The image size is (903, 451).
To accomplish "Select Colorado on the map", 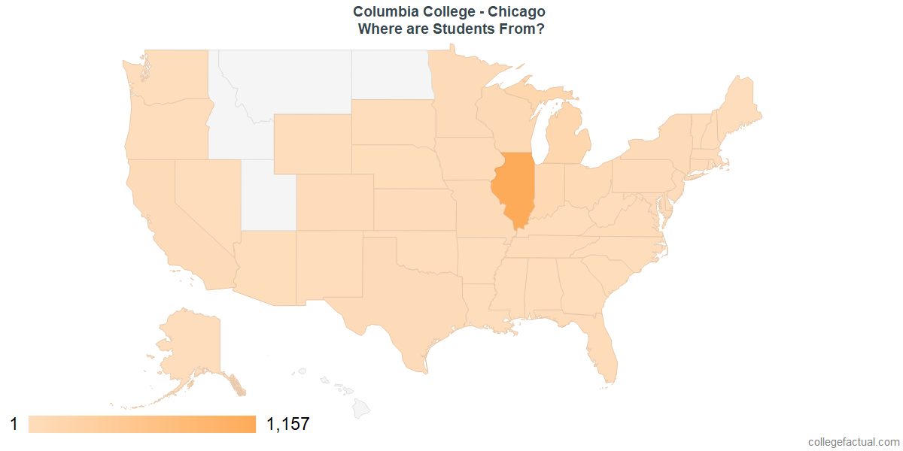I will click(x=336, y=201).
